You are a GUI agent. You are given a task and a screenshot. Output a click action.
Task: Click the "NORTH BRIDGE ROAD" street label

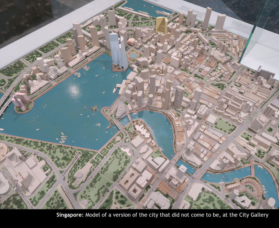pyautogui.click(x=143, y=201)
